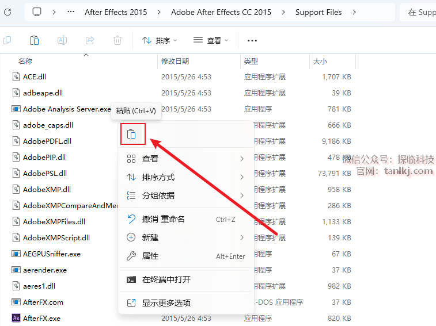Click the AfterFX.exe Ae icon

(x=16, y=318)
